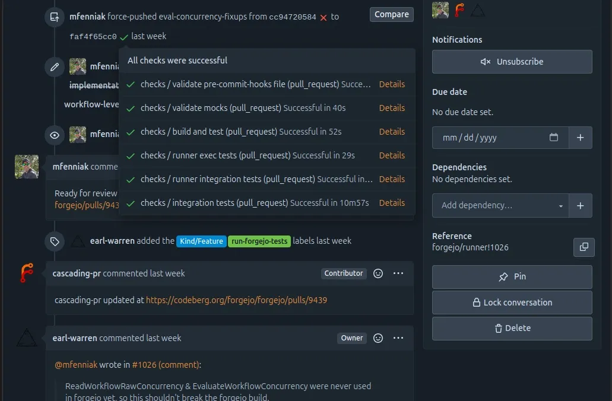
Task: Add an emoji reaction to earl-warren's comment
Action: (378, 338)
